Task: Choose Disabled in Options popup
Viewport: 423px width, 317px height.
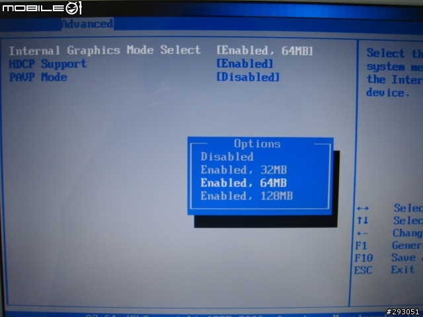Action: [227, 157]
